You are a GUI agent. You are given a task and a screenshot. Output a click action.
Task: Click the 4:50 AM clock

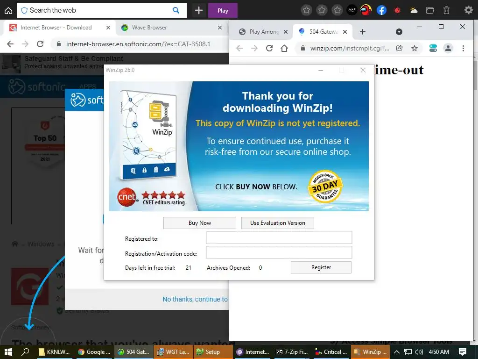point(439,352)
